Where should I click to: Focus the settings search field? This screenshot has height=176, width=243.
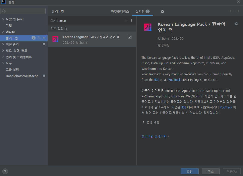click(x=23, y=11)
